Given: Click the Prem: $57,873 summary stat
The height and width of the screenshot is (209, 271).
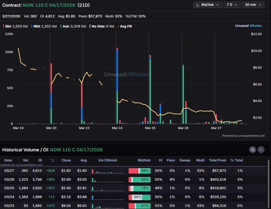Looking at the screenshot, I should pyautogui.click(x=90, y=16).
